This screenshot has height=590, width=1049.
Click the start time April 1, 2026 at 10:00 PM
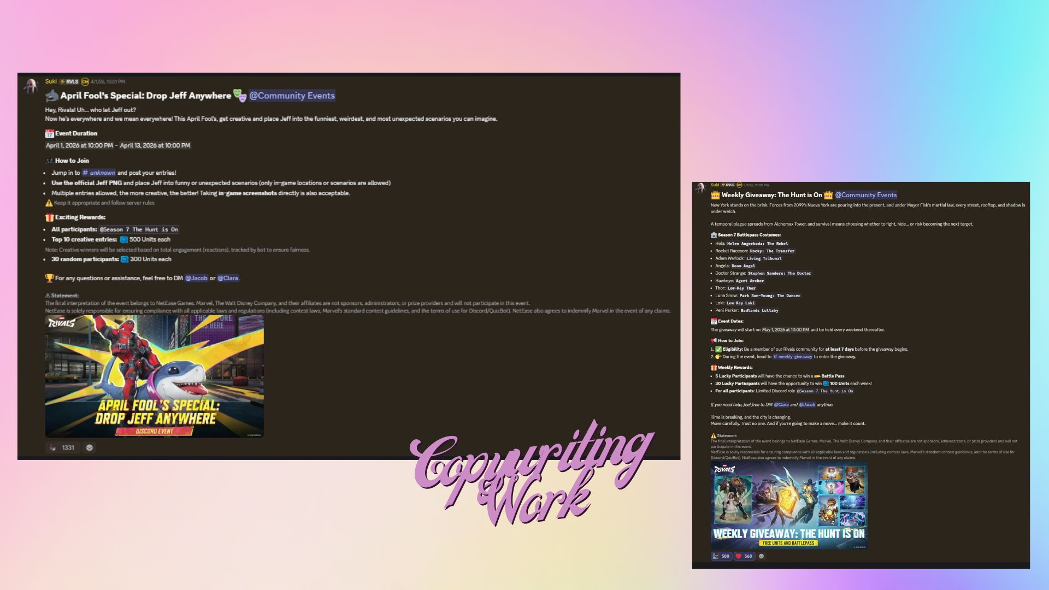79,145
